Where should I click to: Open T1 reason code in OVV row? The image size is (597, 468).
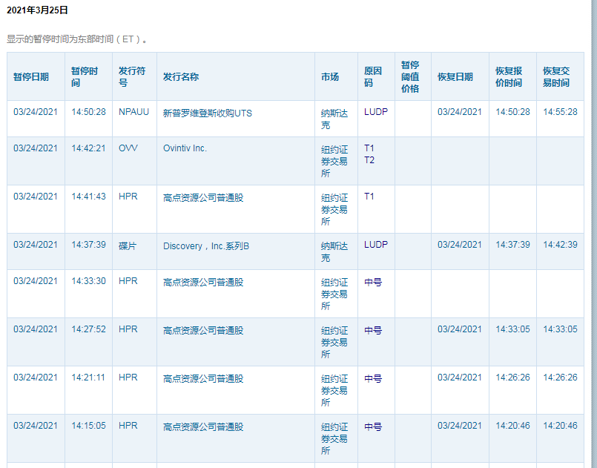click(x=369, y=148)
